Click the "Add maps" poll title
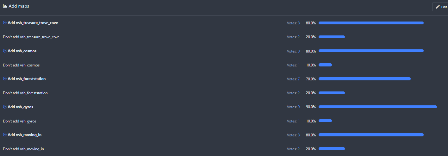 point(19,6)
